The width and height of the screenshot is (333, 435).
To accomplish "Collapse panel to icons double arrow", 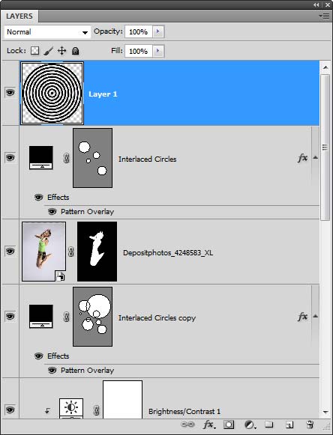I will [316, 4].
